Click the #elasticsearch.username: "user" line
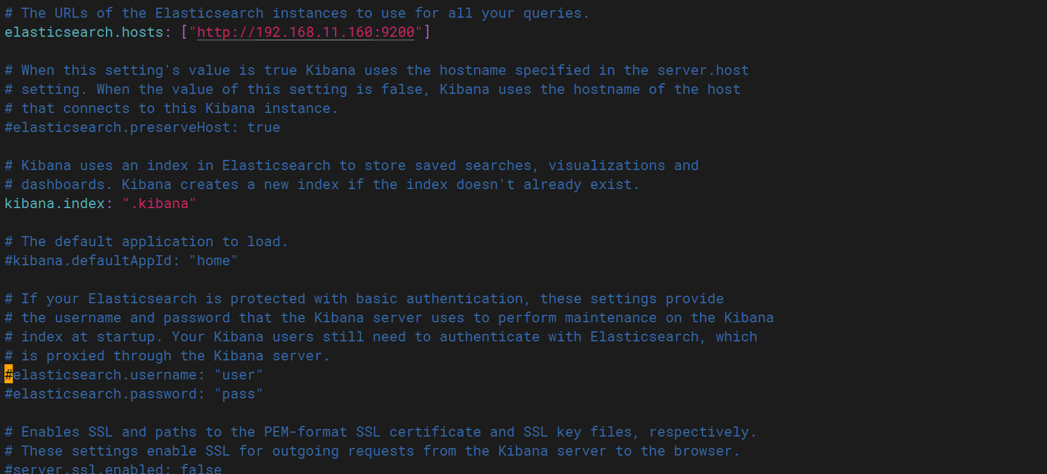This screenshot has width=1047, height=474. (x=134, y=375)
